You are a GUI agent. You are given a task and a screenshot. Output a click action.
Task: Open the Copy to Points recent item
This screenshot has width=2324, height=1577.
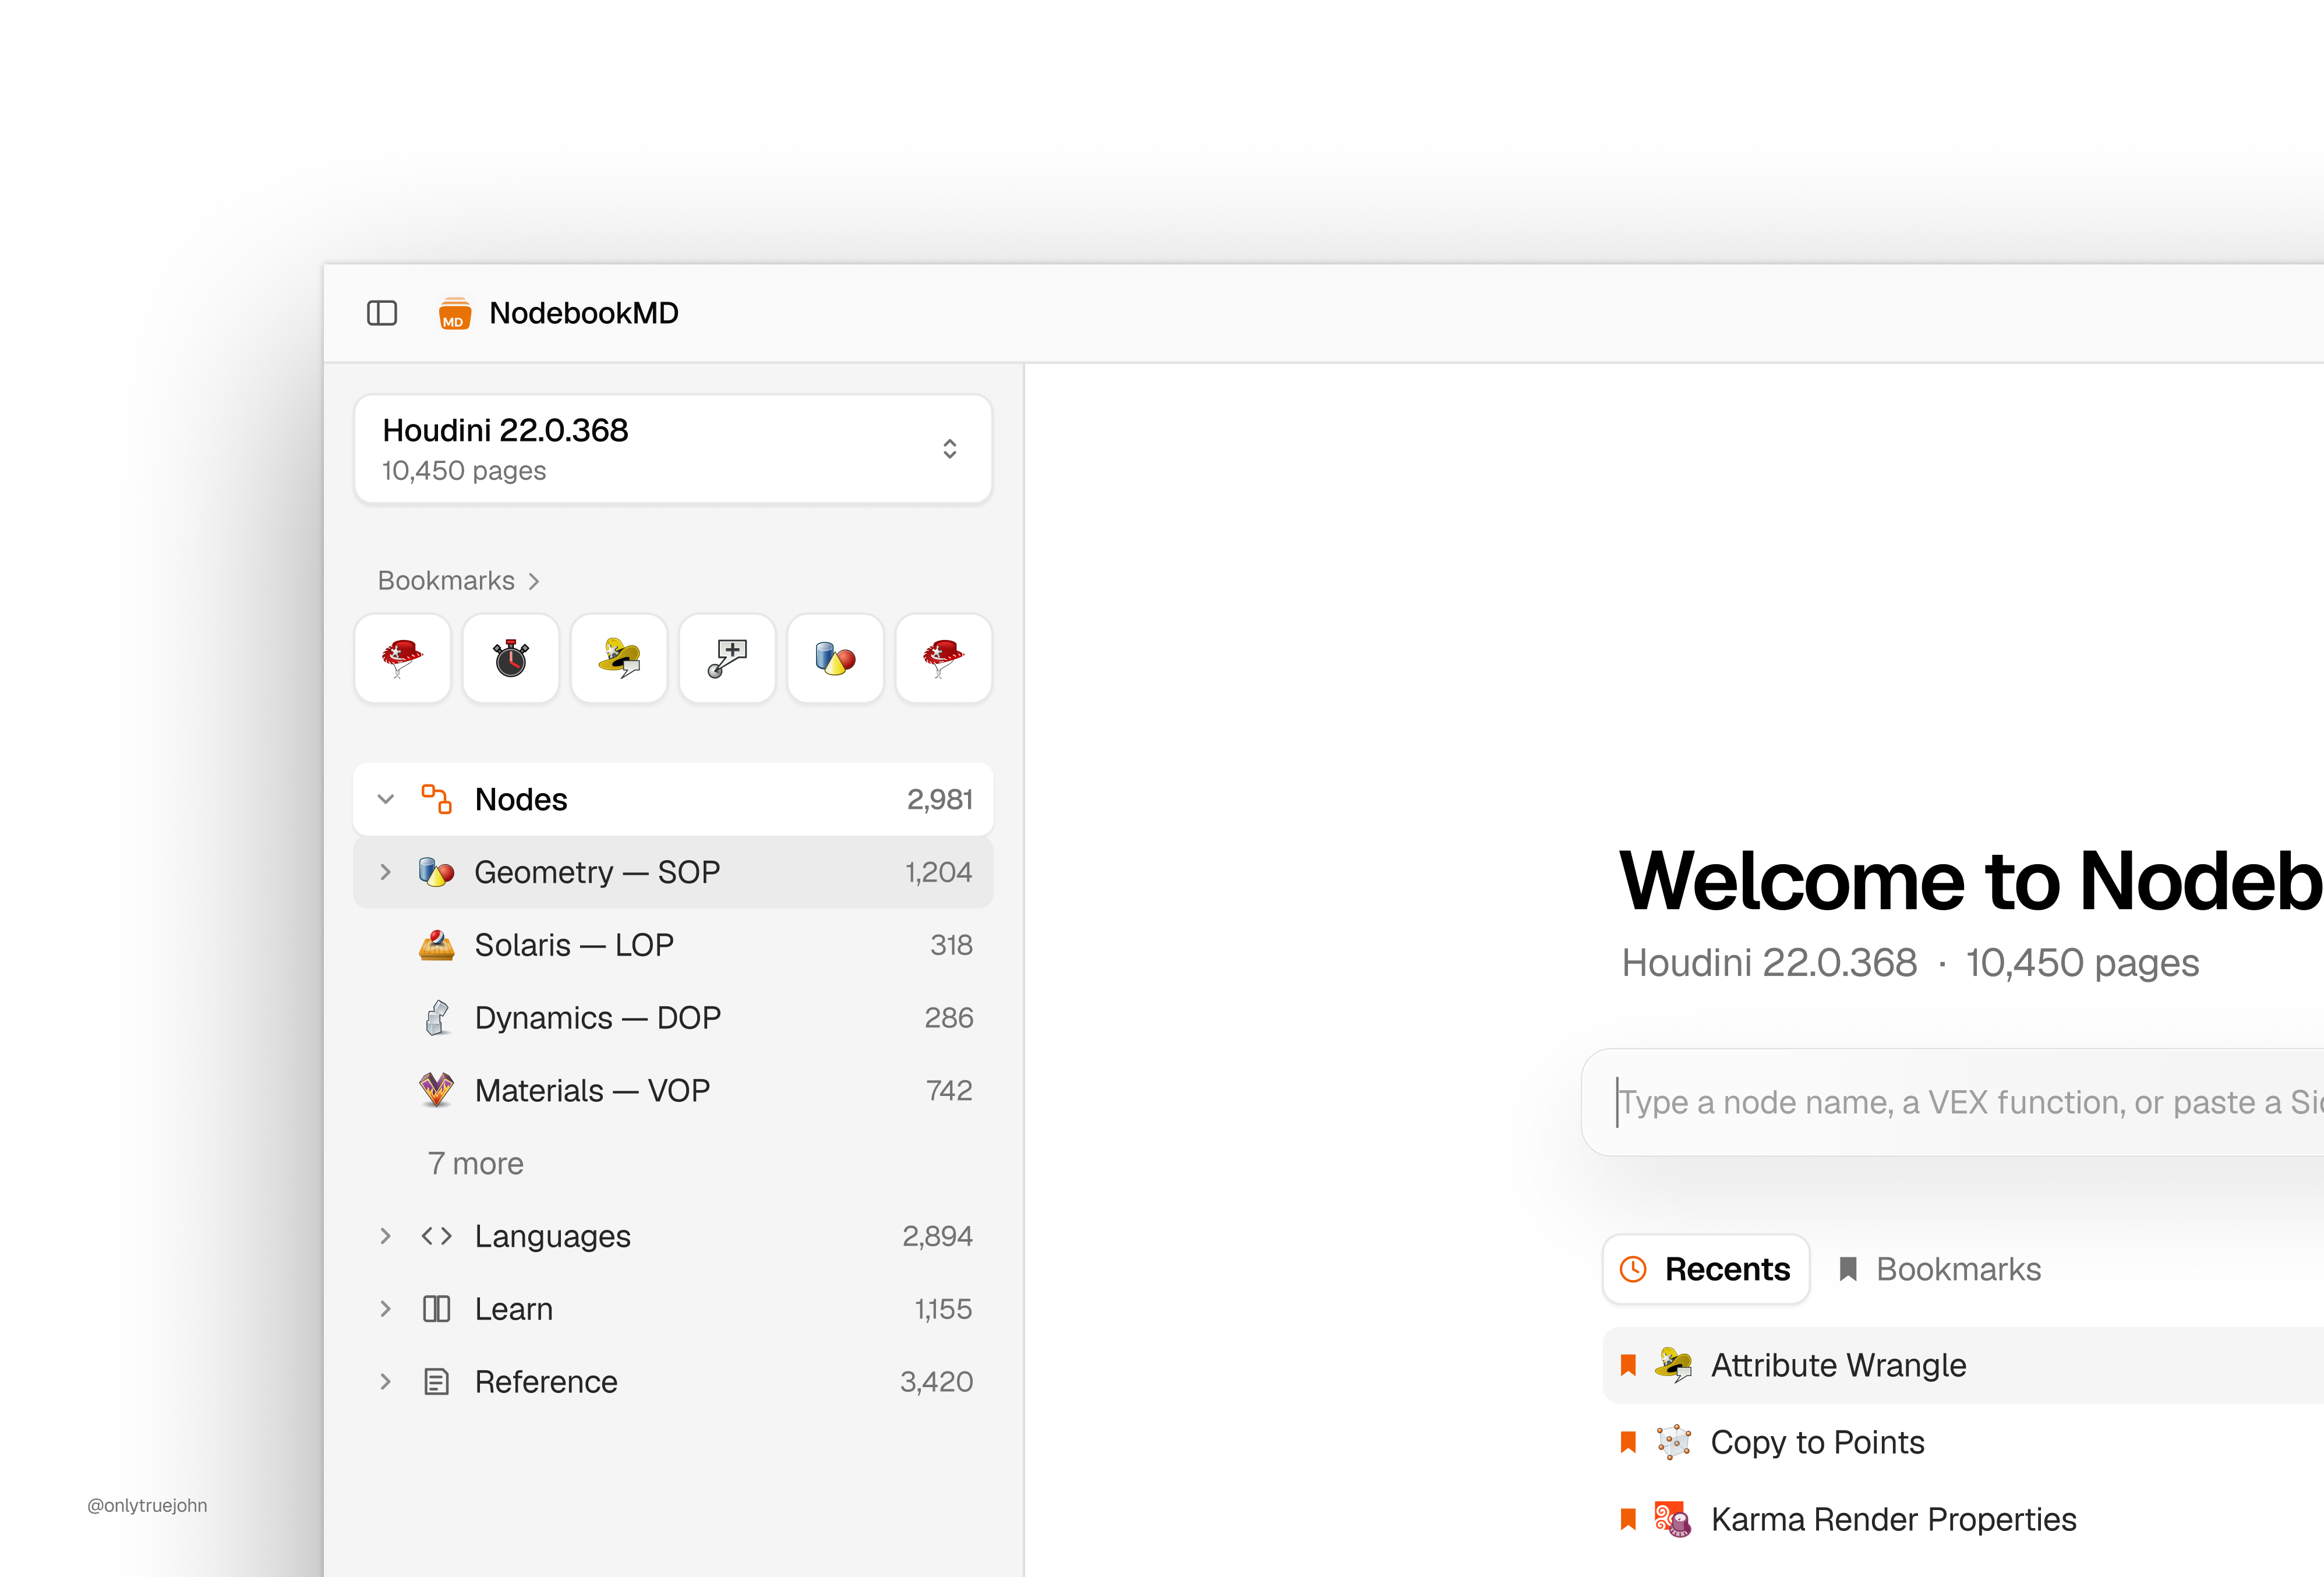point(1963,1442)
